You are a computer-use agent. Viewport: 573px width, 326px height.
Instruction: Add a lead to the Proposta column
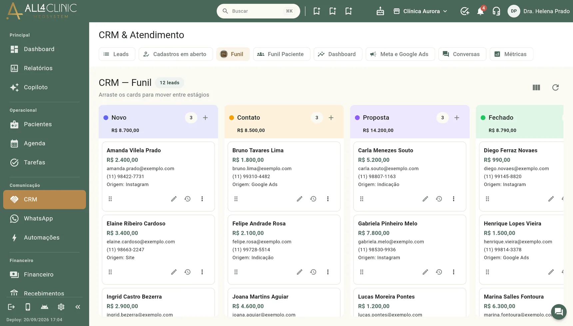(x=457, y=118)
